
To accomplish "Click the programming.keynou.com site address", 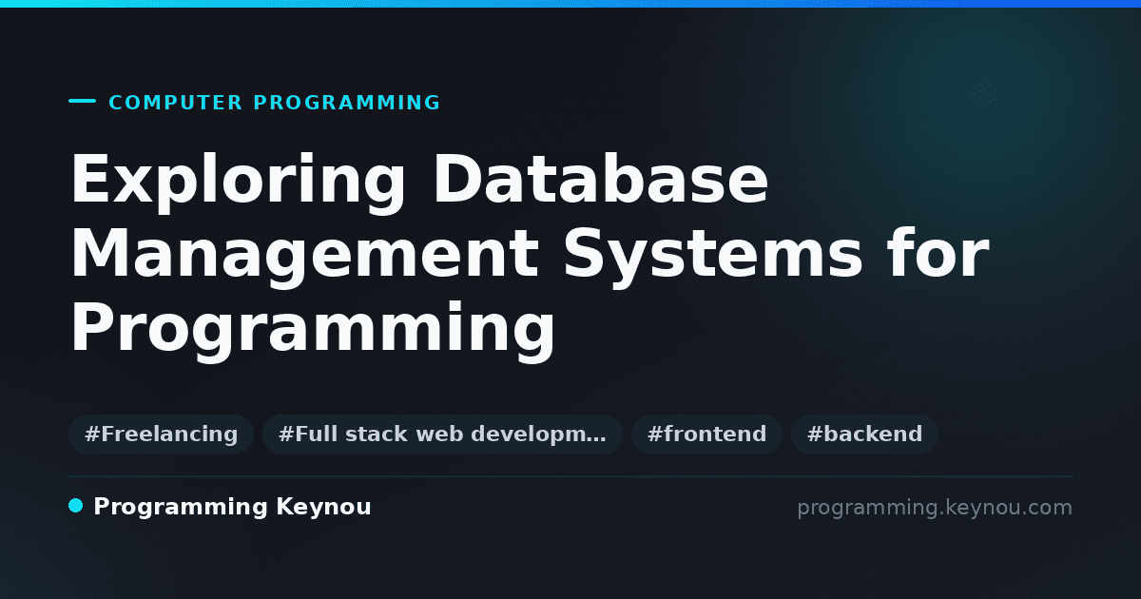I will coord(935,508).
